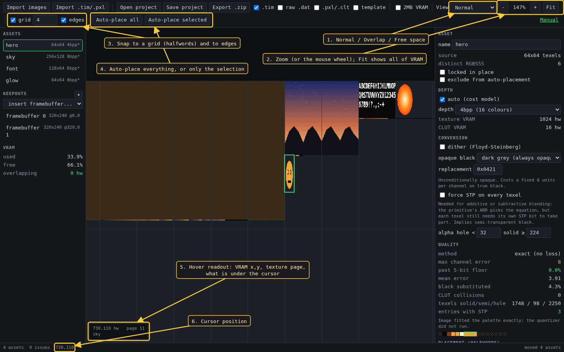Click Open project
The height and width of the screenshot is (352, 564).
(x=139, y=7)
